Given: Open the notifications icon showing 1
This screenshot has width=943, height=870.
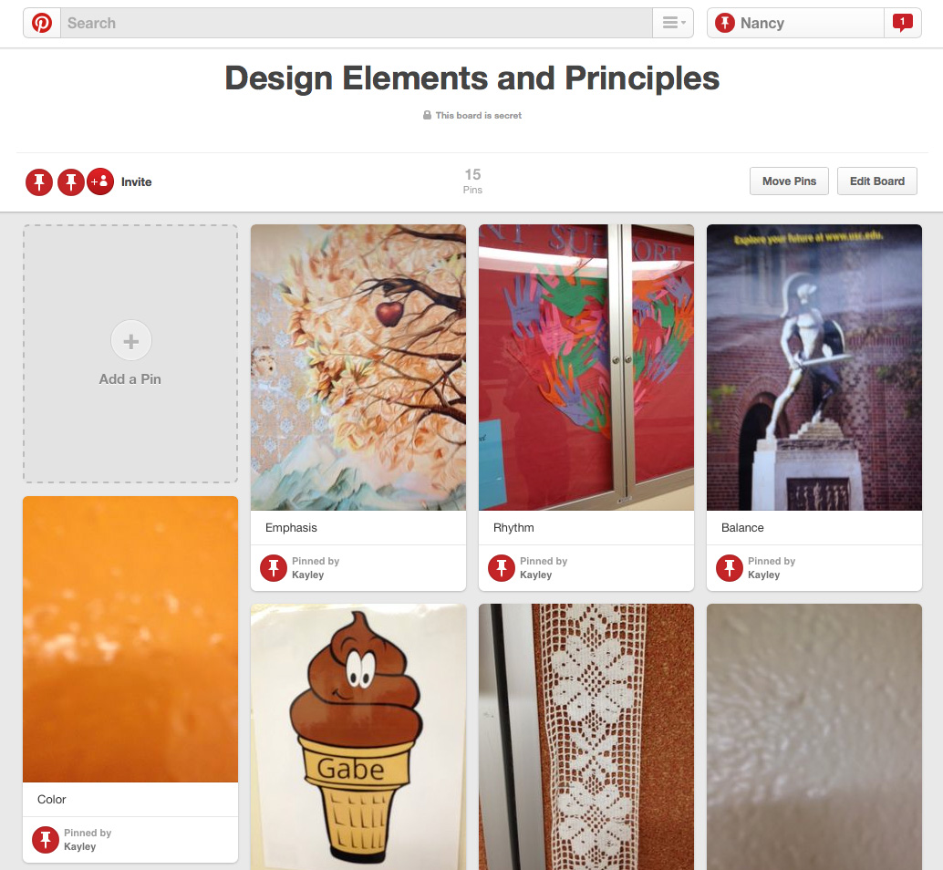Looking at the screenshot, I should coord(902,24).
